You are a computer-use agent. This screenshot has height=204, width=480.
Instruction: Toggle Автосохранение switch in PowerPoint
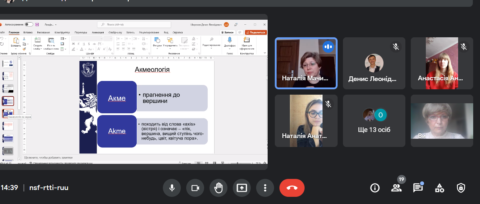29,24
